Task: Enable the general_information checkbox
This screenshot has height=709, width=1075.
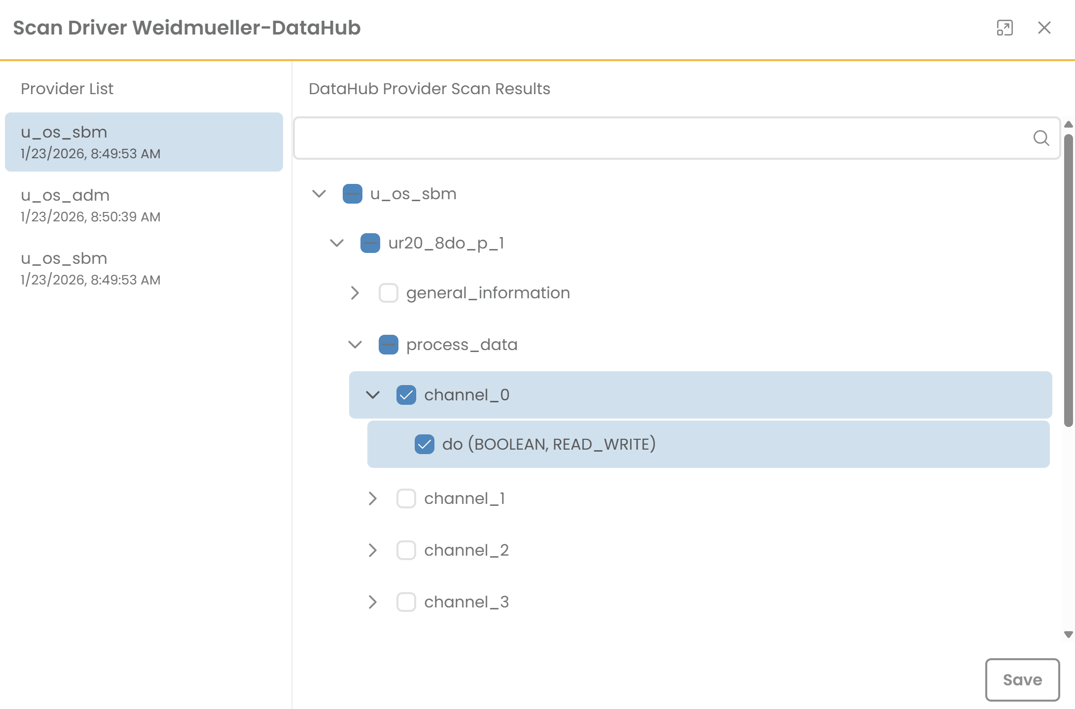Action: pos(389,293)
